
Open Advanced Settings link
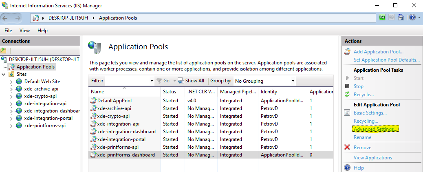(375, 129)
